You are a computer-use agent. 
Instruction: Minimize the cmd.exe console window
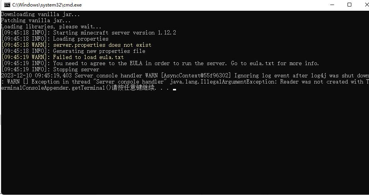point(332,5)
